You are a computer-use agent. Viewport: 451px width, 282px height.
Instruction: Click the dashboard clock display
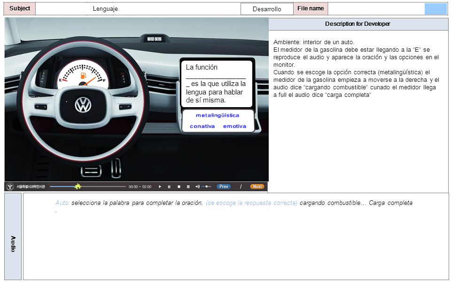point(155,39)
